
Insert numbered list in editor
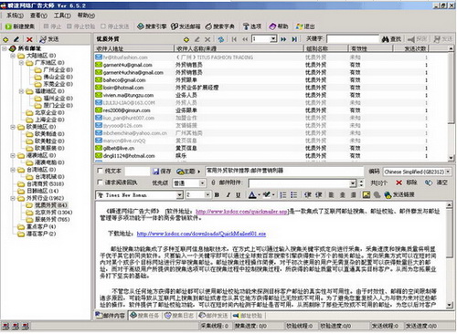(283, 194)
